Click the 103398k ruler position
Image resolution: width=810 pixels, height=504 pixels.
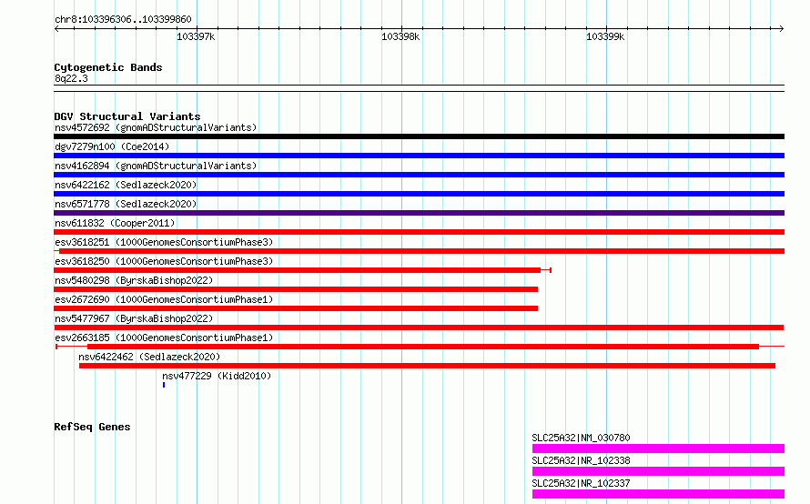point(400,36)
